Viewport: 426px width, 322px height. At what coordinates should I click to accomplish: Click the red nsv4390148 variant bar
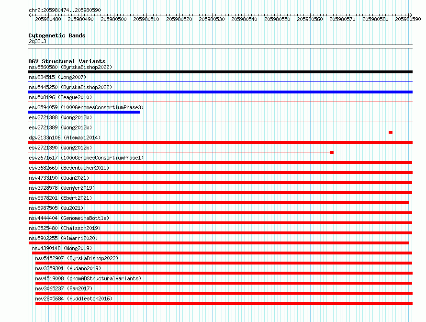click(222, 253)
